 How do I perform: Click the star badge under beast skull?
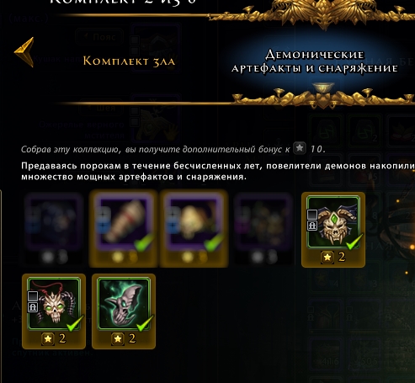tap(118, 339)
